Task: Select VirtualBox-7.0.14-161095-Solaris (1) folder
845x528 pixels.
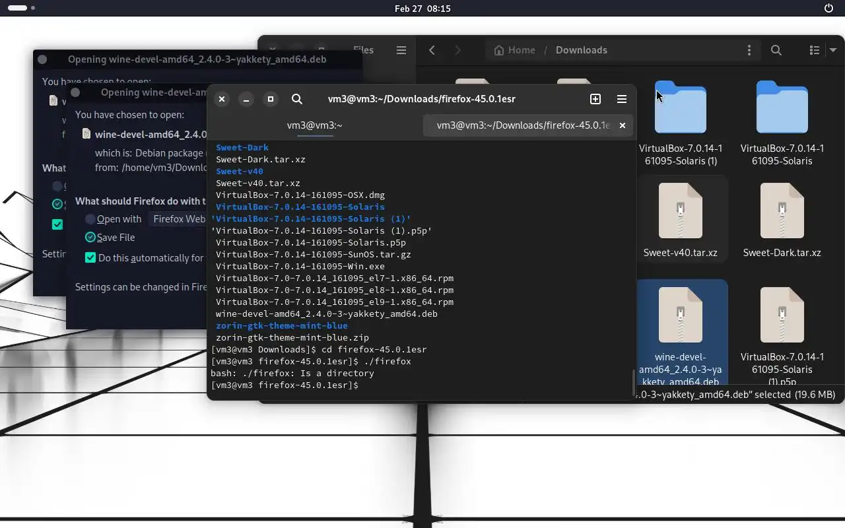Action: point(681,123)
